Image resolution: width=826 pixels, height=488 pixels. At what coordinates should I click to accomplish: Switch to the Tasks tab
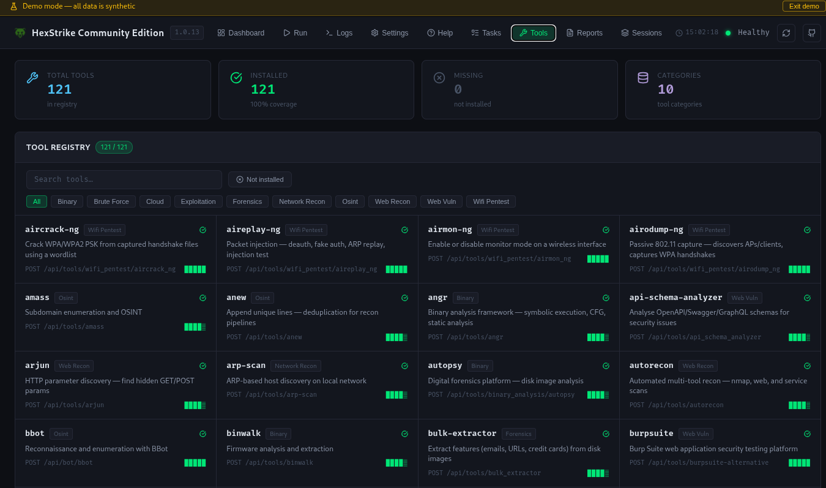[x=486, y=33]
